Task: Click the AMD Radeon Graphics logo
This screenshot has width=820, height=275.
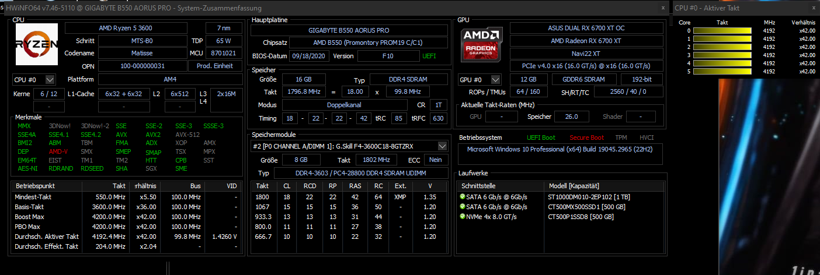Action: pos(482,45)
